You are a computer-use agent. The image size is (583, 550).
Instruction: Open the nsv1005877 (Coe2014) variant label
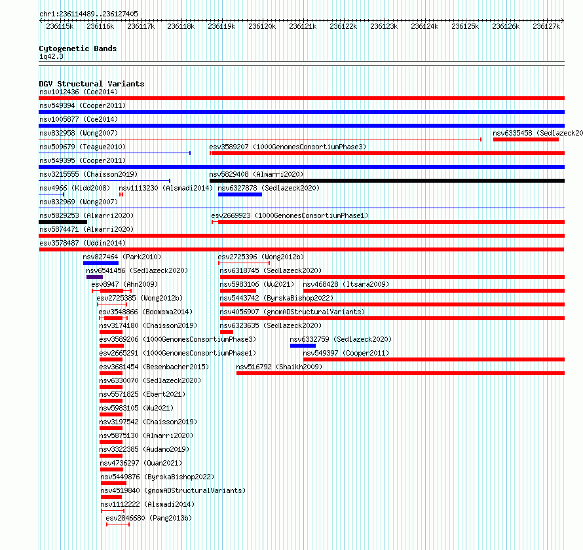[79, 119]
